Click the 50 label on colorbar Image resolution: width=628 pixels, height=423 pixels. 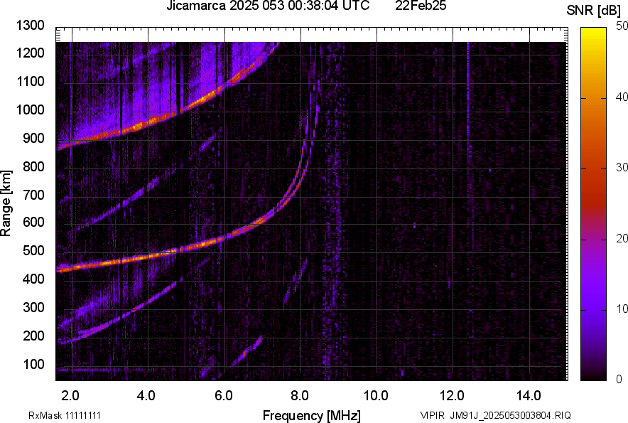(622, 26)
